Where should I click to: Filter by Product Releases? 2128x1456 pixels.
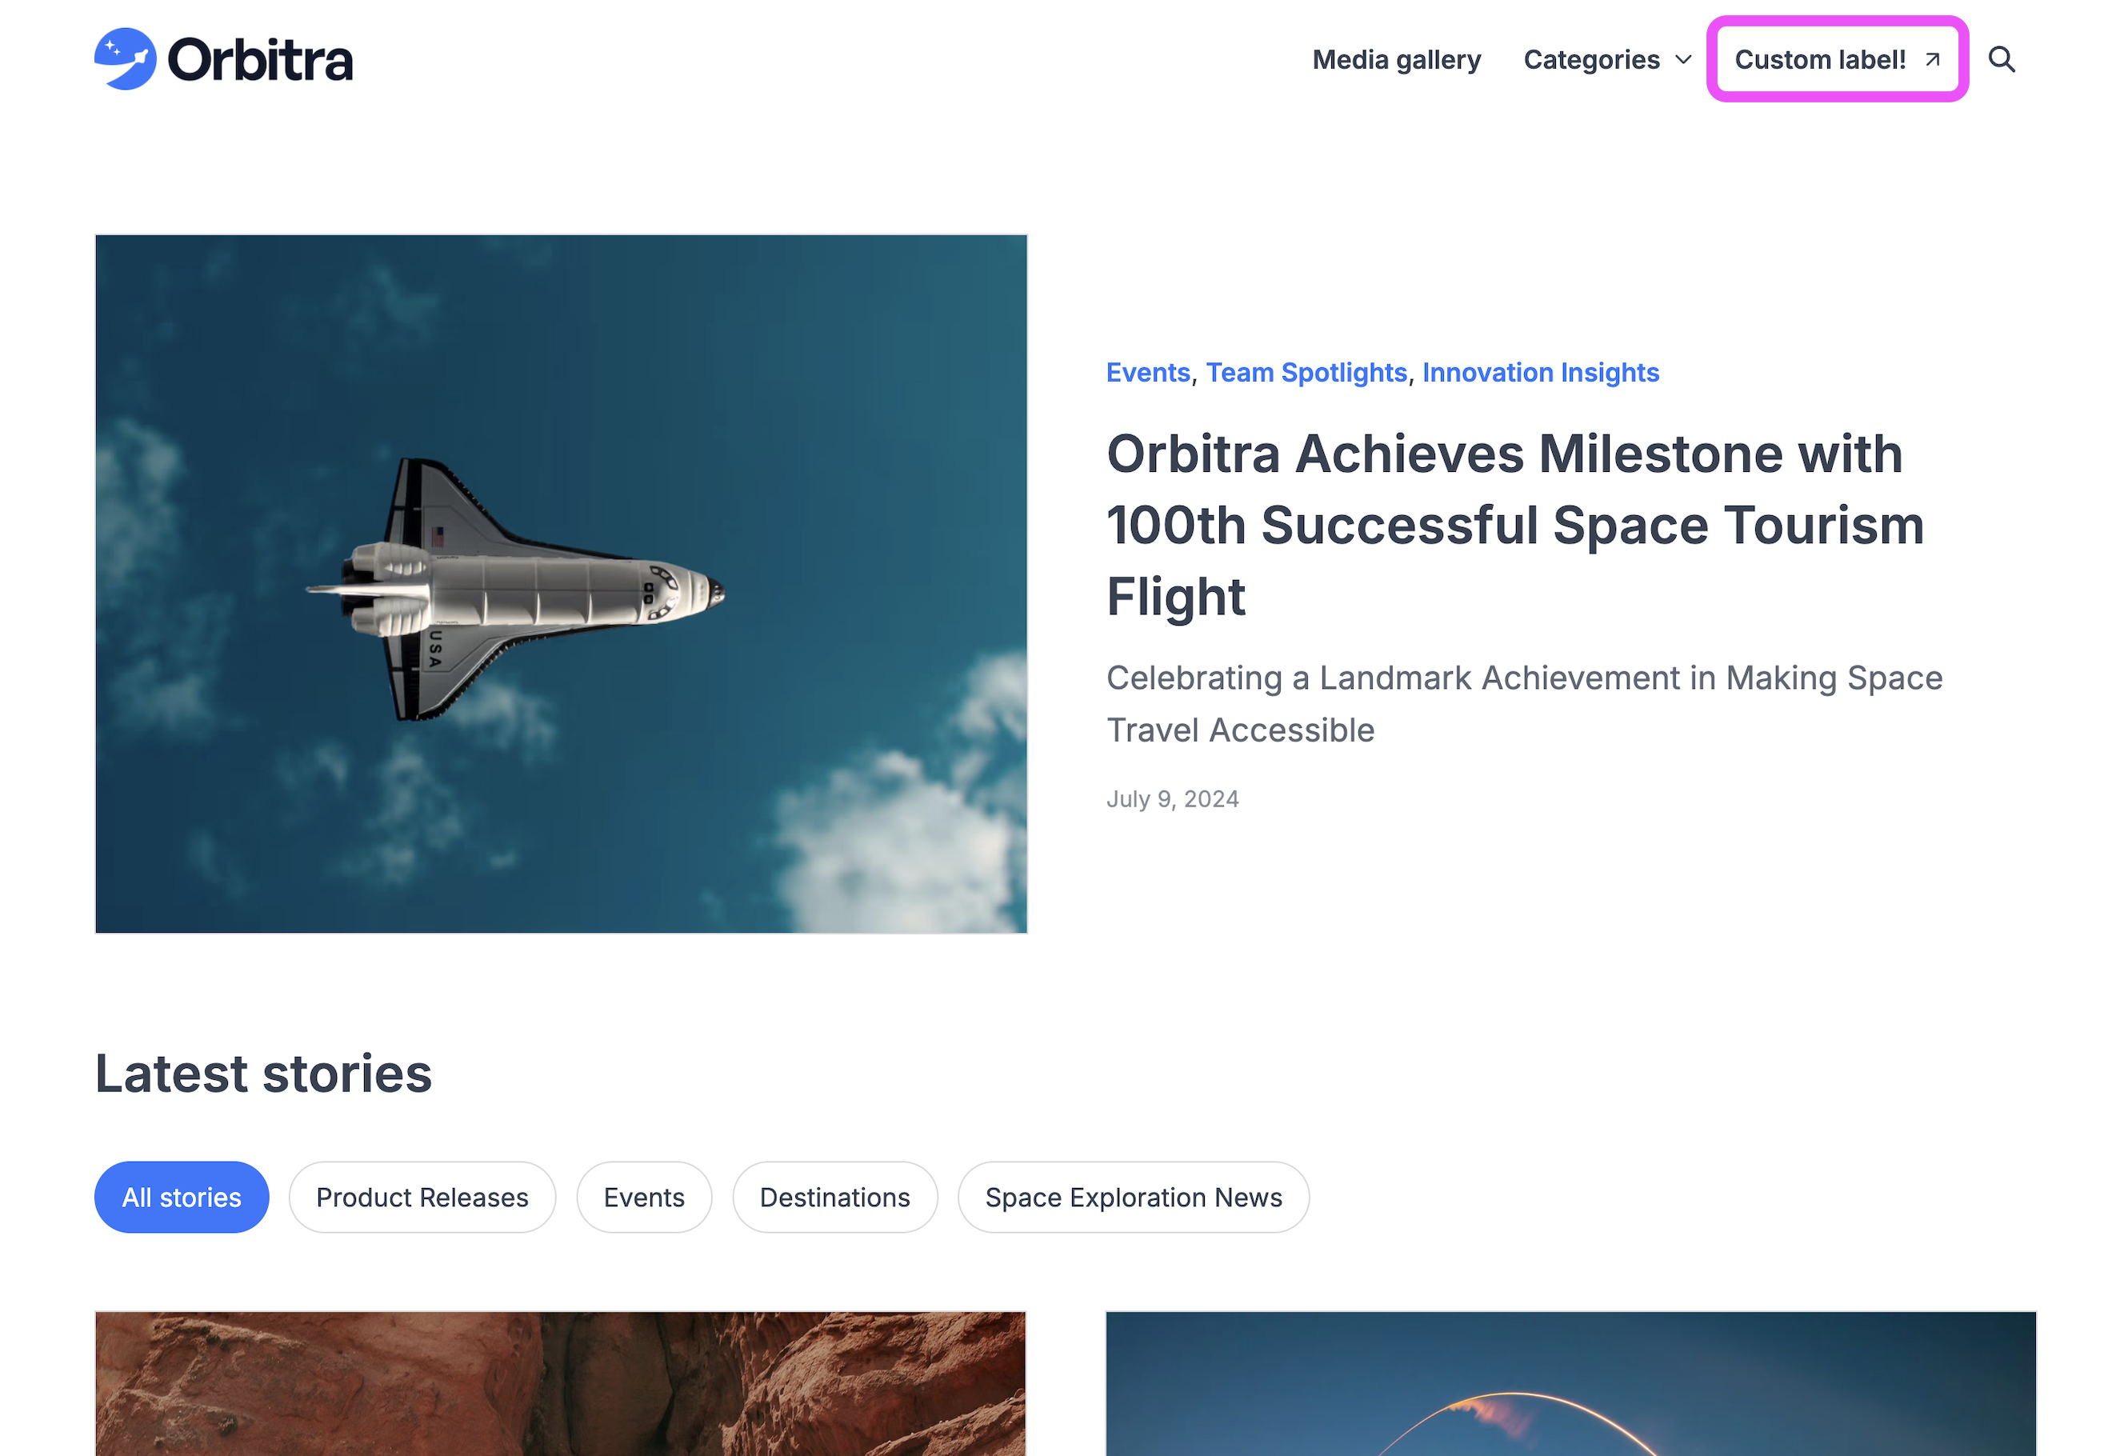[422, 1197]
